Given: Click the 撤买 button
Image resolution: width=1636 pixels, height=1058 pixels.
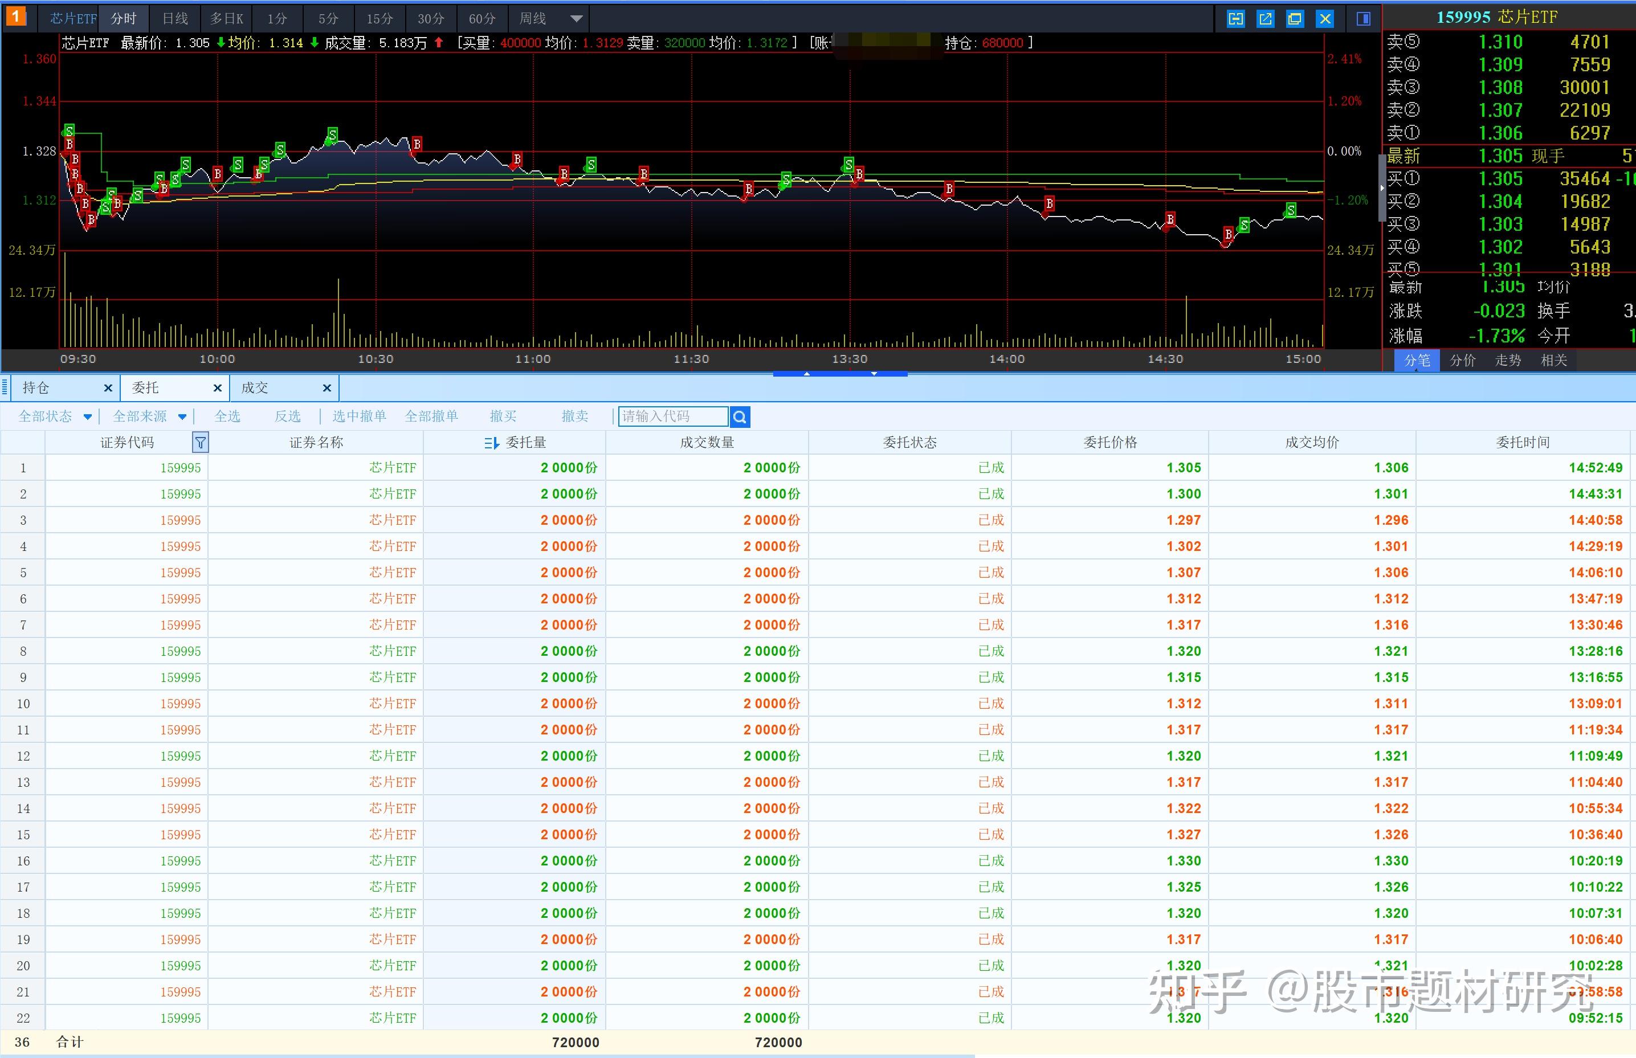Looking at the screenshot, I should (502, 416).
